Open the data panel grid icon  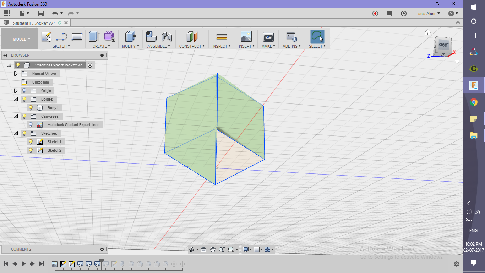point(7,14)
